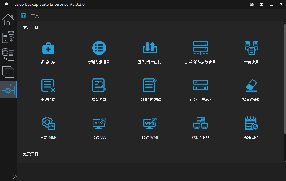The height and width of the screenshot is (181, 286).
Task: Open the 檢查映象 check image tool
Action: coord(99,86)
